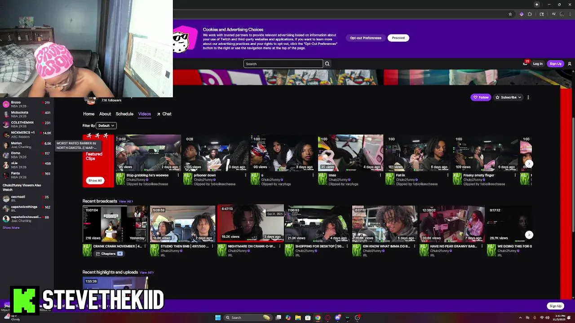Click IRL category icon beside 'prisoner down' clip
This screenshot has height=323, width=575.
pos(187,179)
